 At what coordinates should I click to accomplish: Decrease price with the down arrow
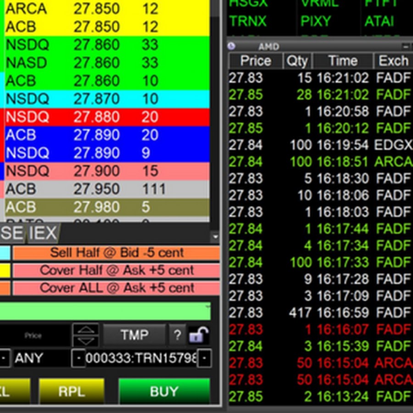pyautogui.click(x=85, y=340)
